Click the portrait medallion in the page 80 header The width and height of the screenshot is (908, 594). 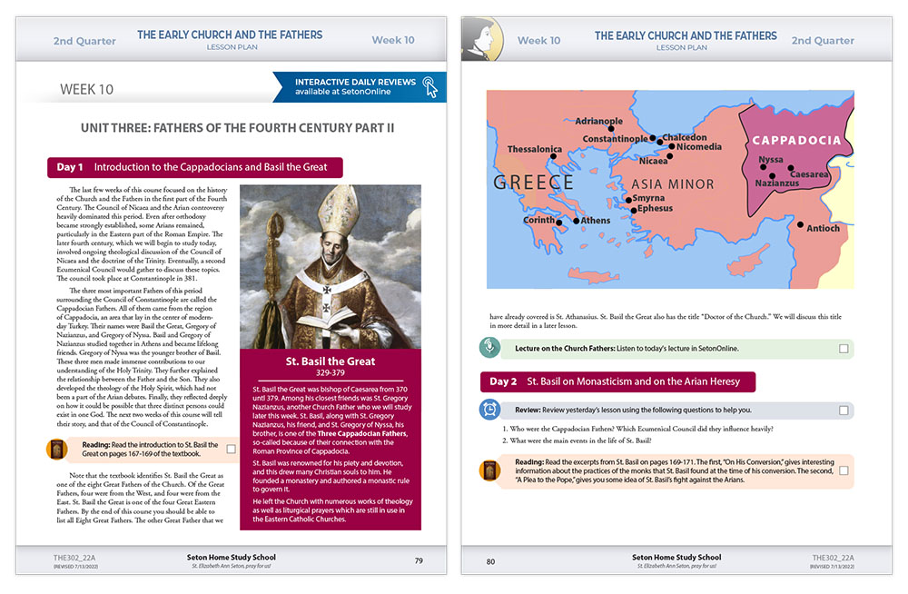(482, 39)
